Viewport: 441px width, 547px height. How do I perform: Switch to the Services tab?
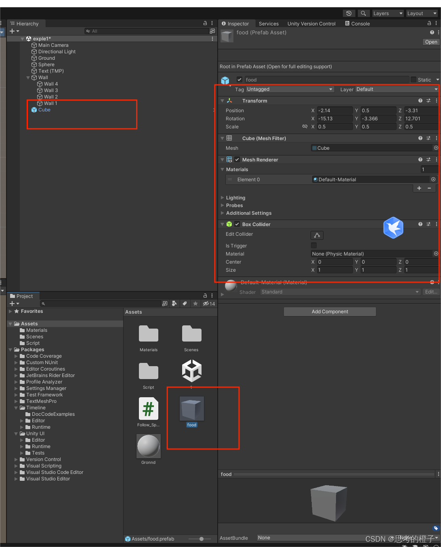tap(269, 24)
